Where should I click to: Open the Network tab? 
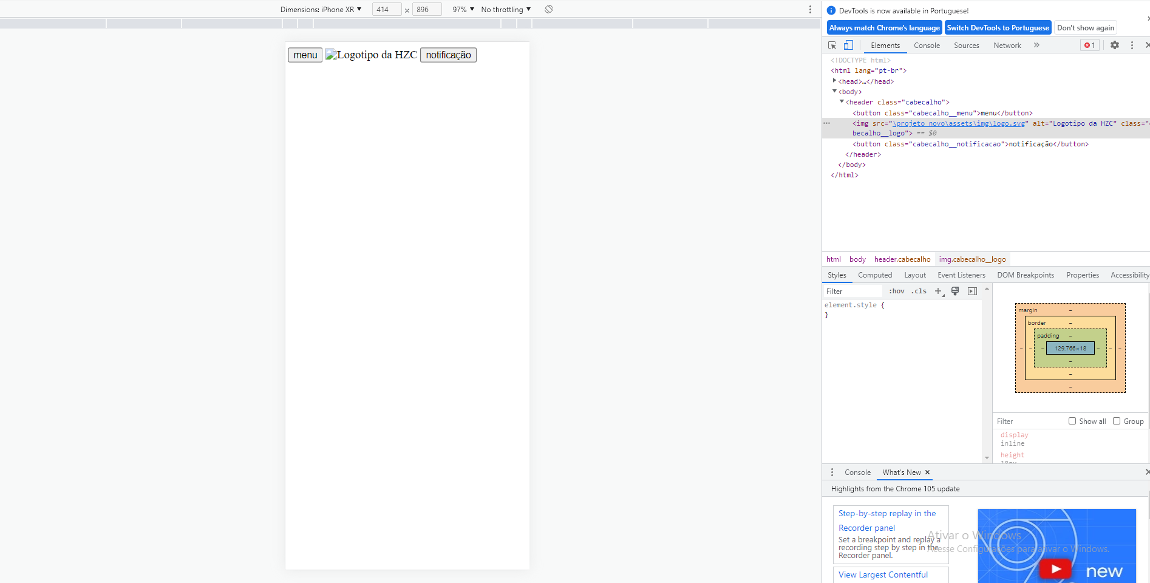pos(1007,46)
